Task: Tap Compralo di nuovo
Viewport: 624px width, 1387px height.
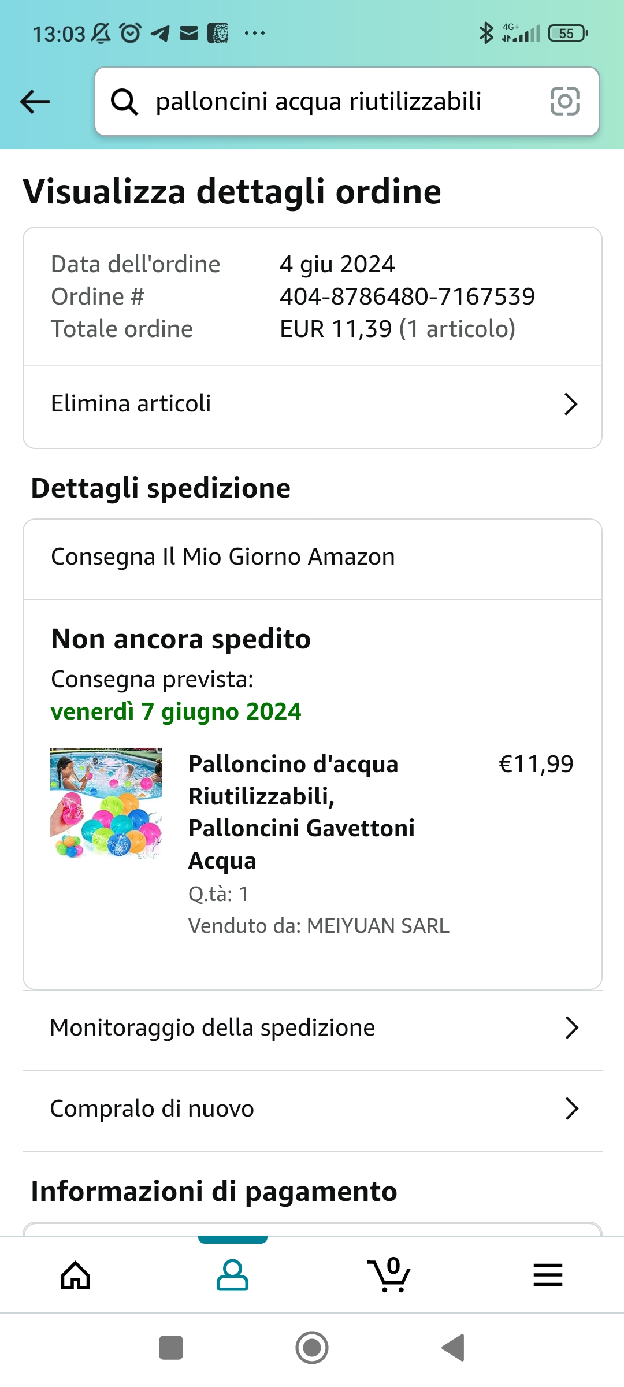Action: [x=152, y=1109]
